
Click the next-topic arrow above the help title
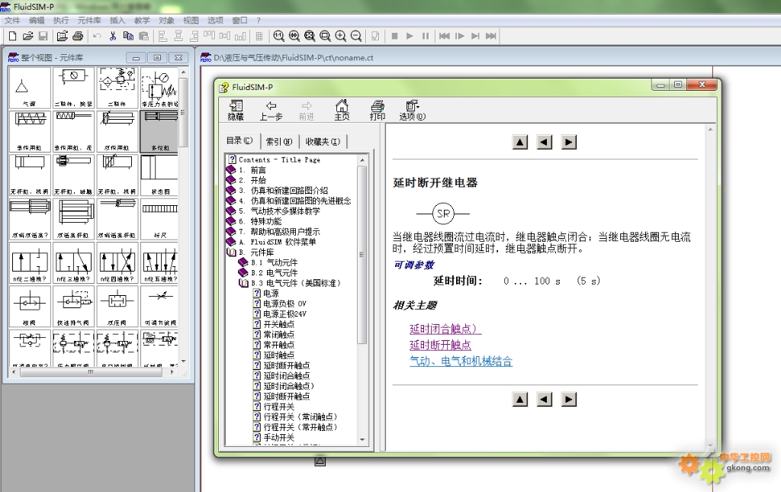569,143
